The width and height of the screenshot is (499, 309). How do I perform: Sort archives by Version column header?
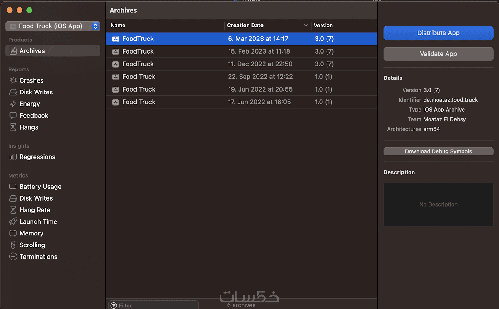pos(323,26)
